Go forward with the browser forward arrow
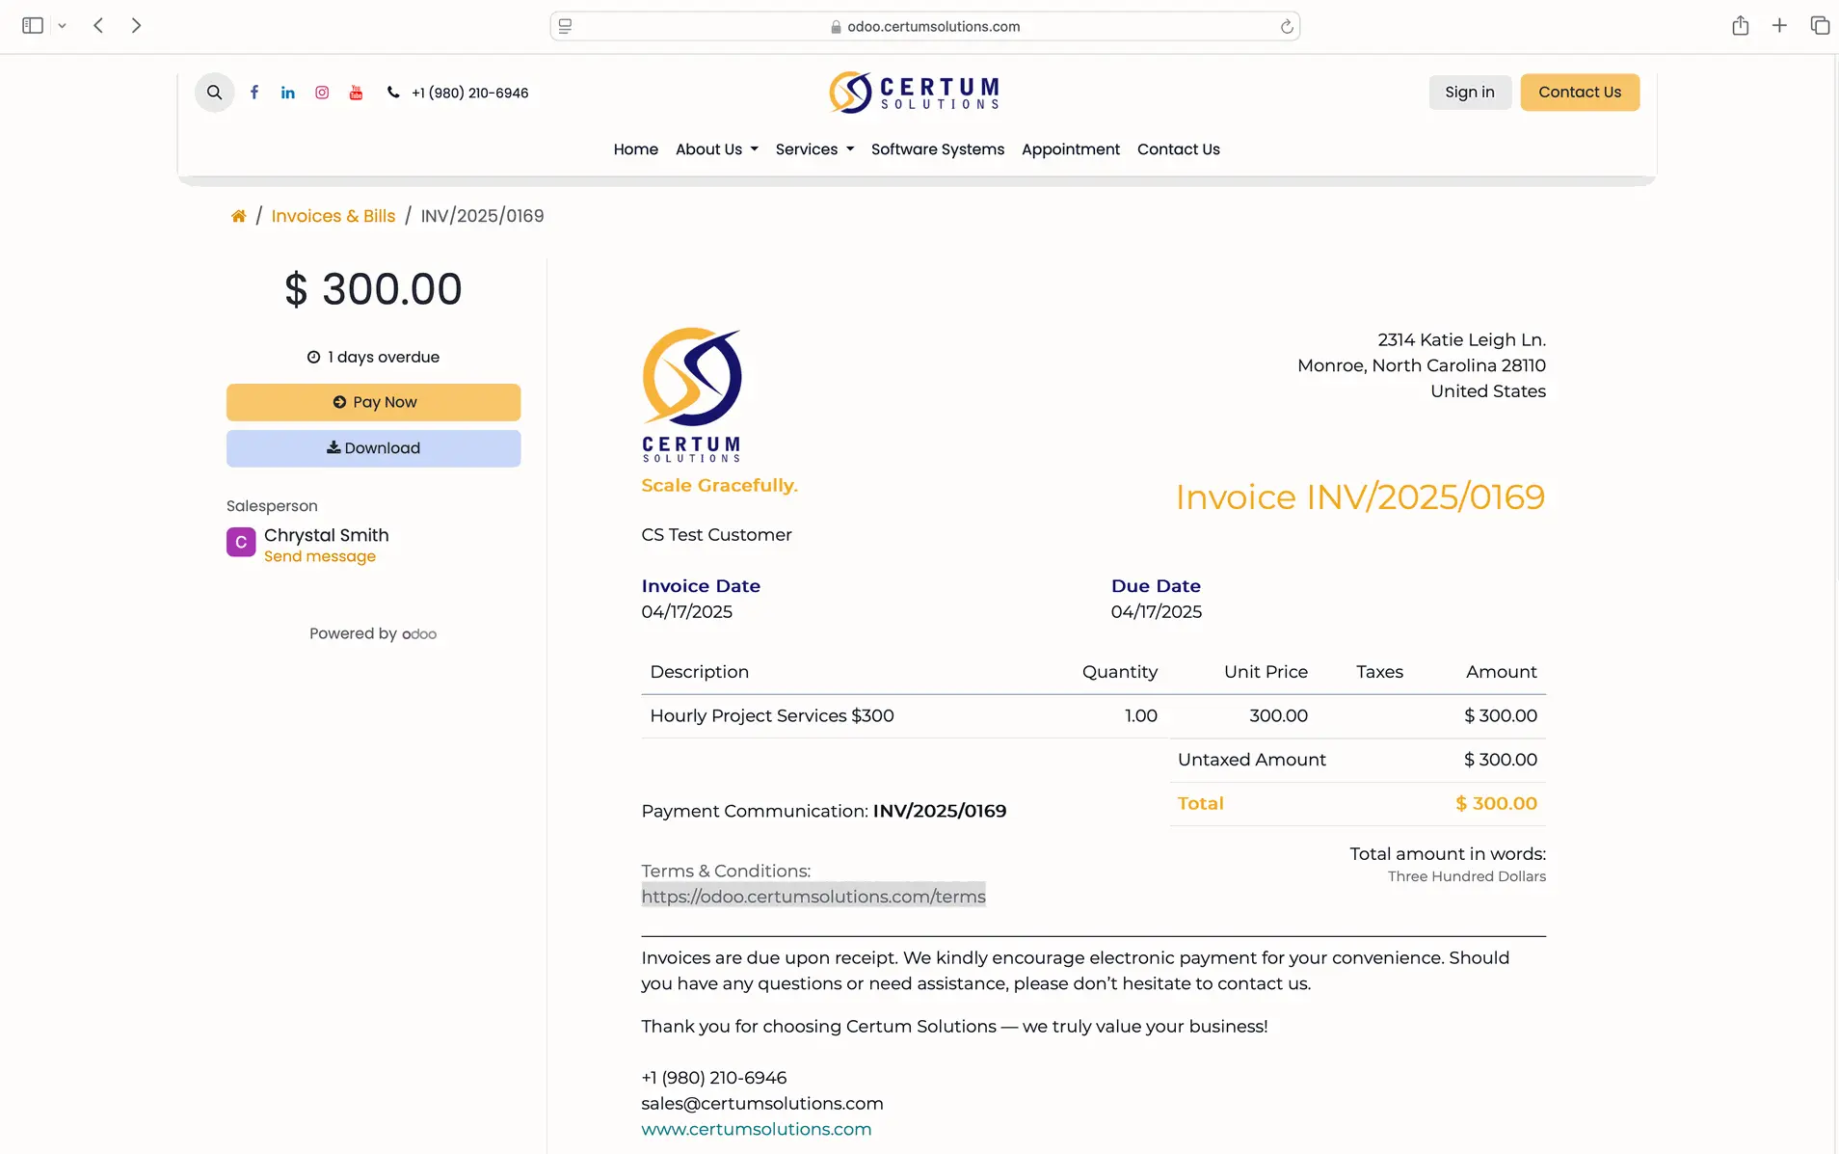 (x=136, y=26)
